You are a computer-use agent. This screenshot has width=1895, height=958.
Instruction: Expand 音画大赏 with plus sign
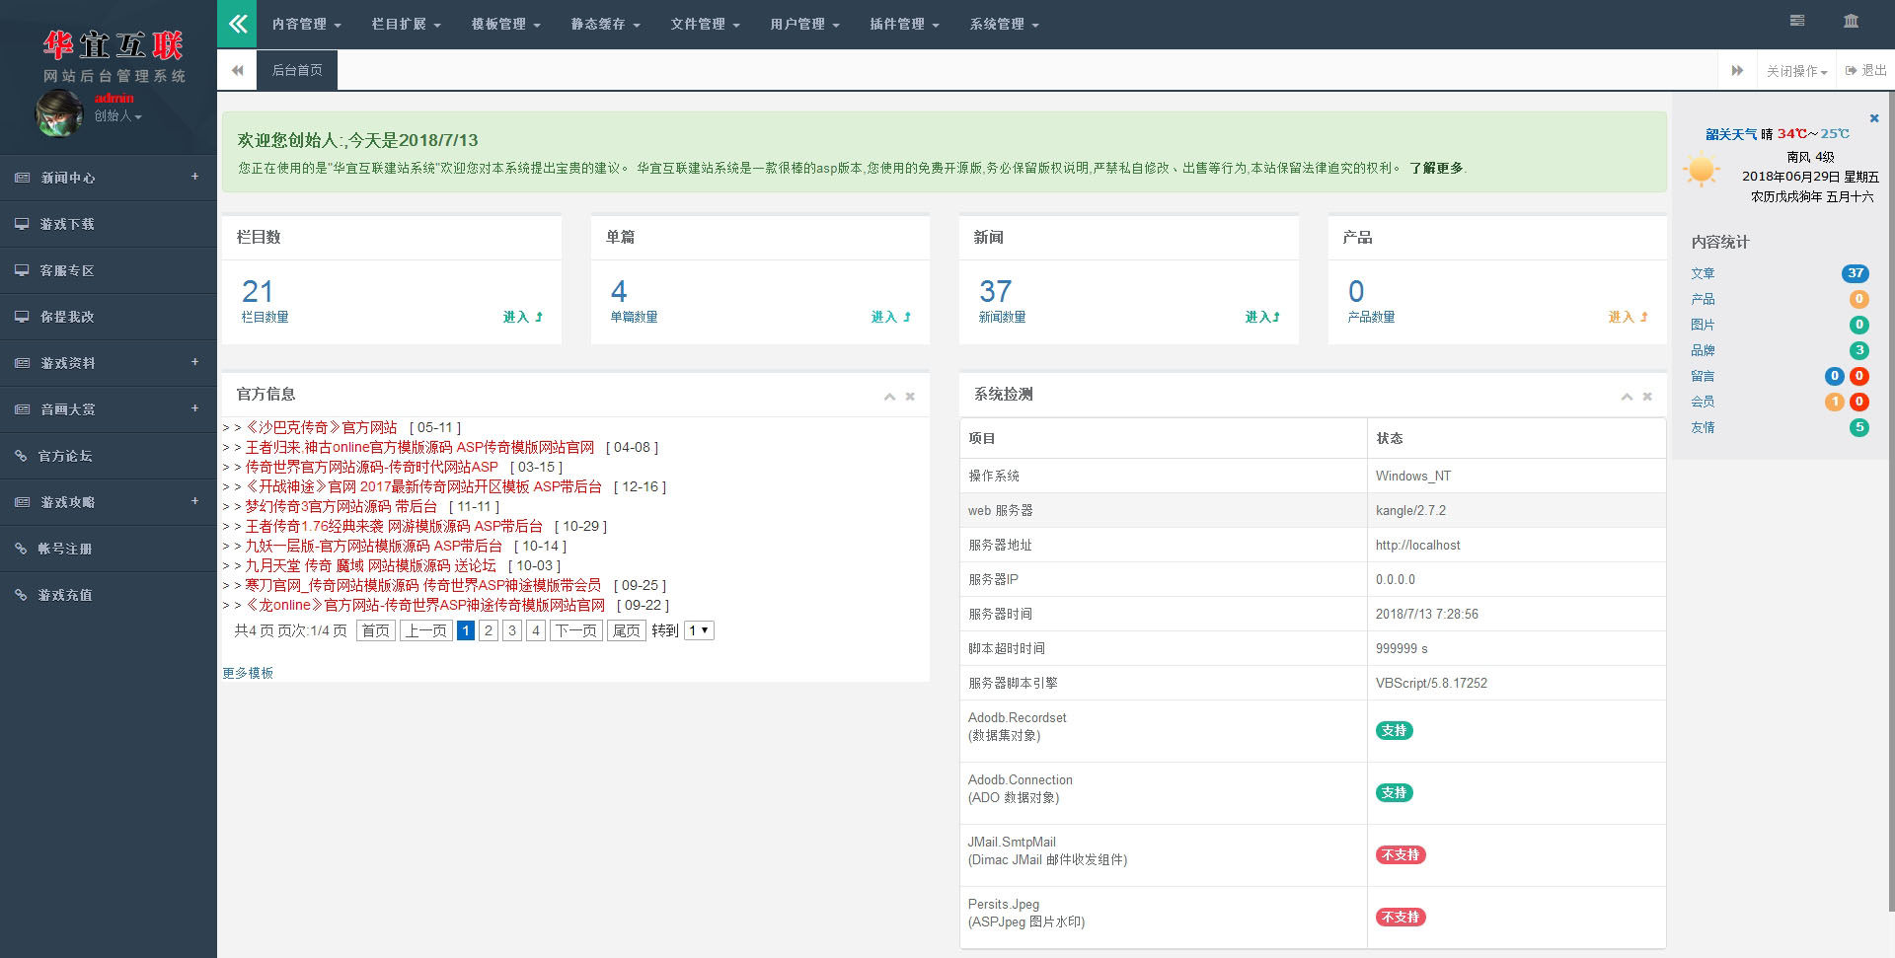coord(194,408)
